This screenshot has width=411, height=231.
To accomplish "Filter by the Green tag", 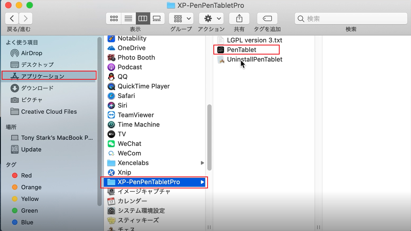I will (25, 211).
